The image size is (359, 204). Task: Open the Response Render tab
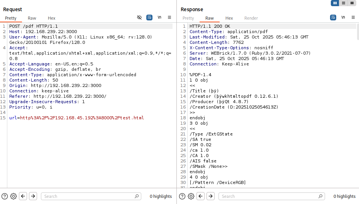[x=251, y=18]
